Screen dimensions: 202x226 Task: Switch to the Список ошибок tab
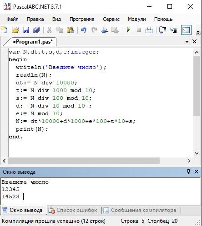[x=73, y=210]
